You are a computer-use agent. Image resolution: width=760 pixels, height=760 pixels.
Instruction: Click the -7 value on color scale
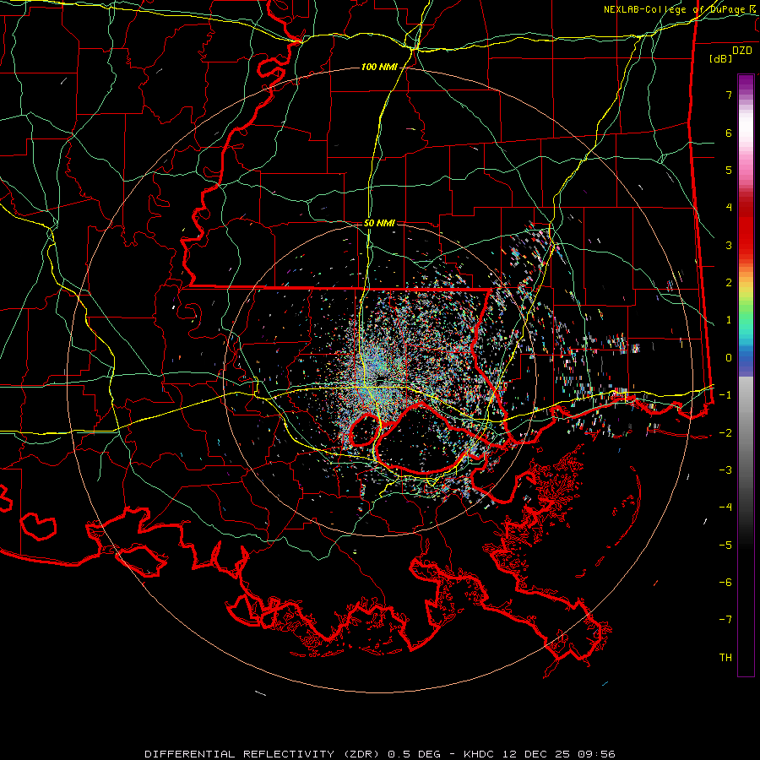(725, 620)
